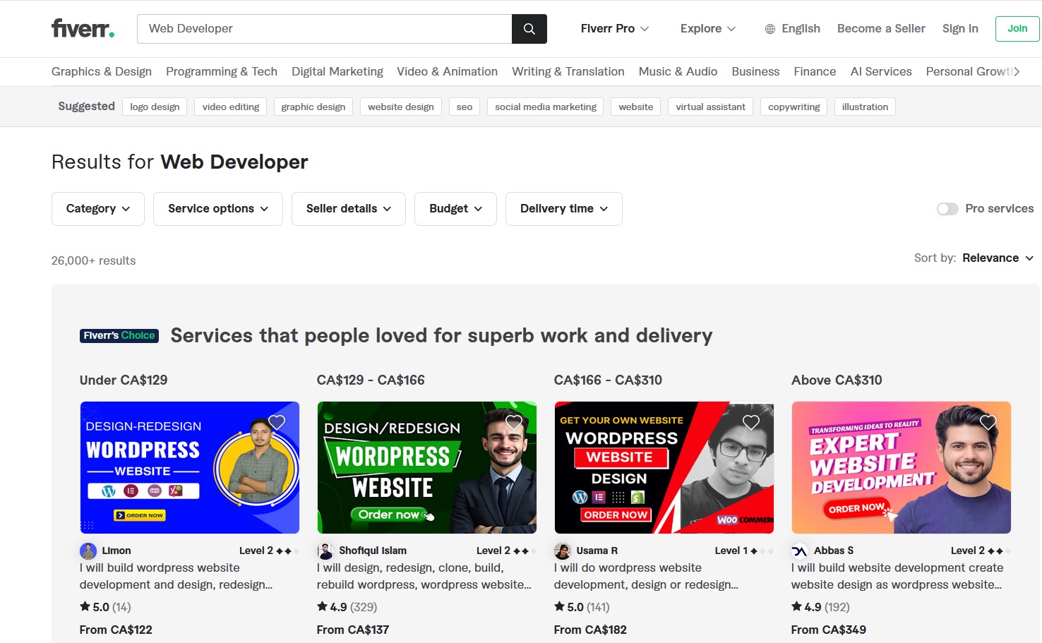Viewport: 1042px width, 643px height.
Task: Click Shofiqul Islam's seller avatar
Action: coord(325,551)
